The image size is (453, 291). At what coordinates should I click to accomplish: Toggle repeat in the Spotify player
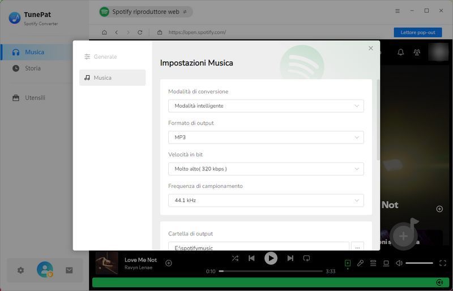306,258
